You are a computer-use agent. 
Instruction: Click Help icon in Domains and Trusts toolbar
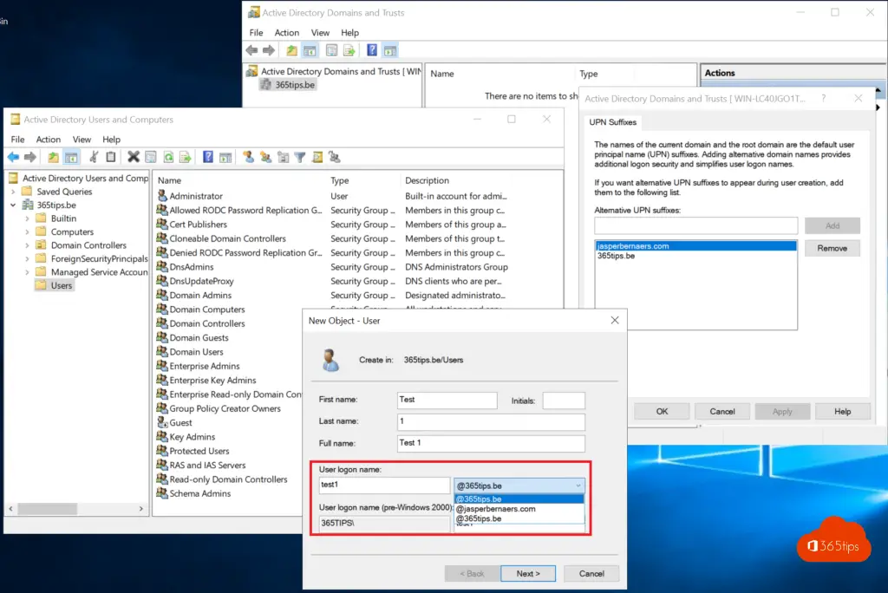tap(372, 50)
